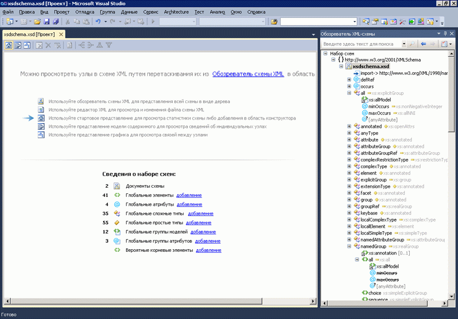Image resolution: width=458 pixels, height=319 pixels.
Task: Open the Undo history dropdown arrow
Action: [x=106, y=22]
